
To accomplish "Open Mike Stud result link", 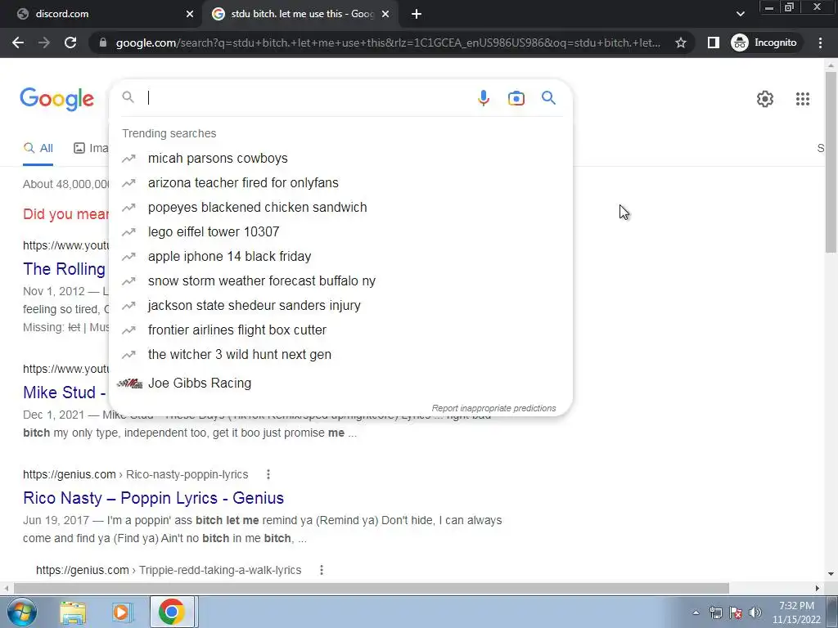I will pos(64,392).
